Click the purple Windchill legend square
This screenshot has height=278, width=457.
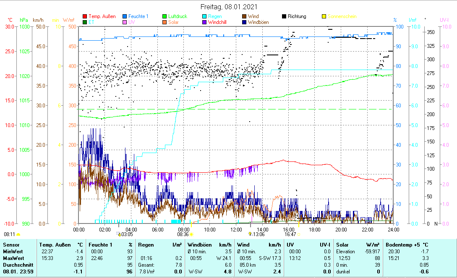pos(205,22)
